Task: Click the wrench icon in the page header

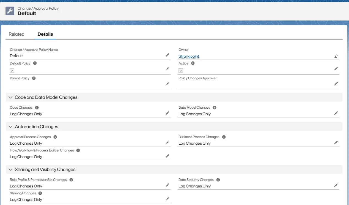Action: 10,11
